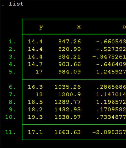Select residual value 1.147014

pos(111,94)
